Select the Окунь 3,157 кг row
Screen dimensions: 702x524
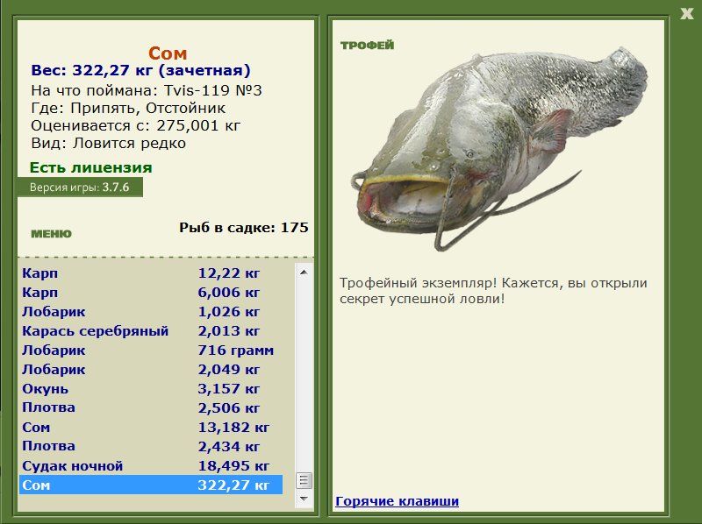point(151,388)
